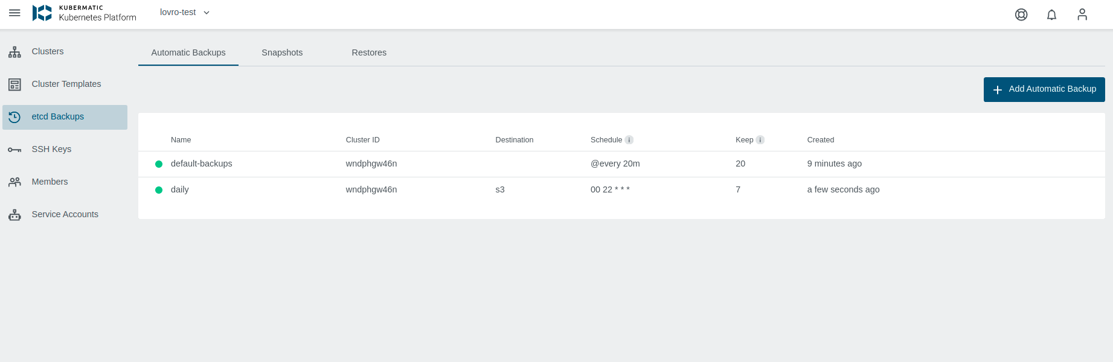1113x362 pixels.
Task: Go to Clusters page
Action: pyautogui.click(x=48, y=51)
